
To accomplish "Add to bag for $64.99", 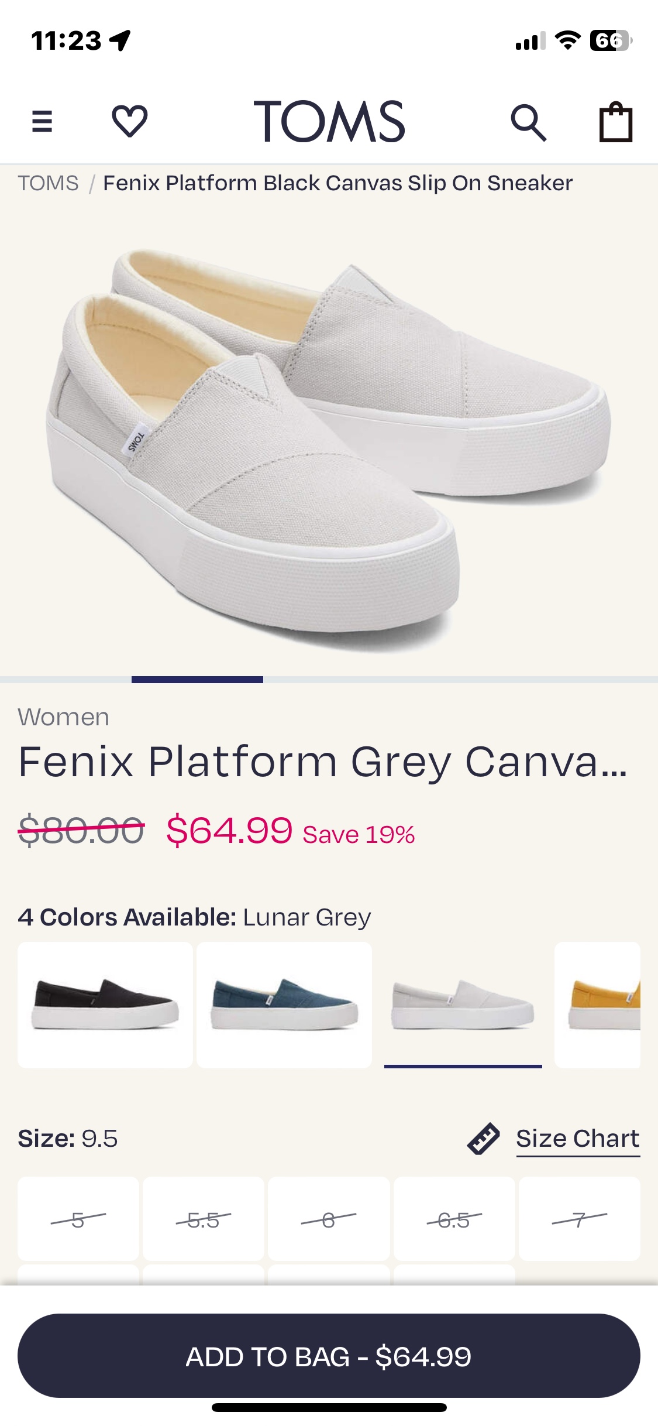I will pyautogui.click(x=329, y=1356).
